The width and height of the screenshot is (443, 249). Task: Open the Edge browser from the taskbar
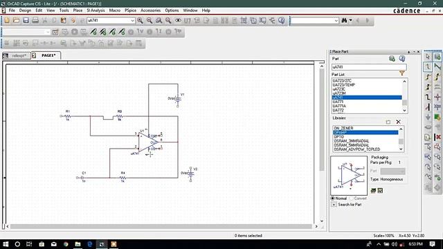coord(90,244)
